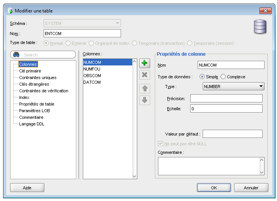Click the Précision input field
The image size is (277, 201).
click(x=226, y=98)
